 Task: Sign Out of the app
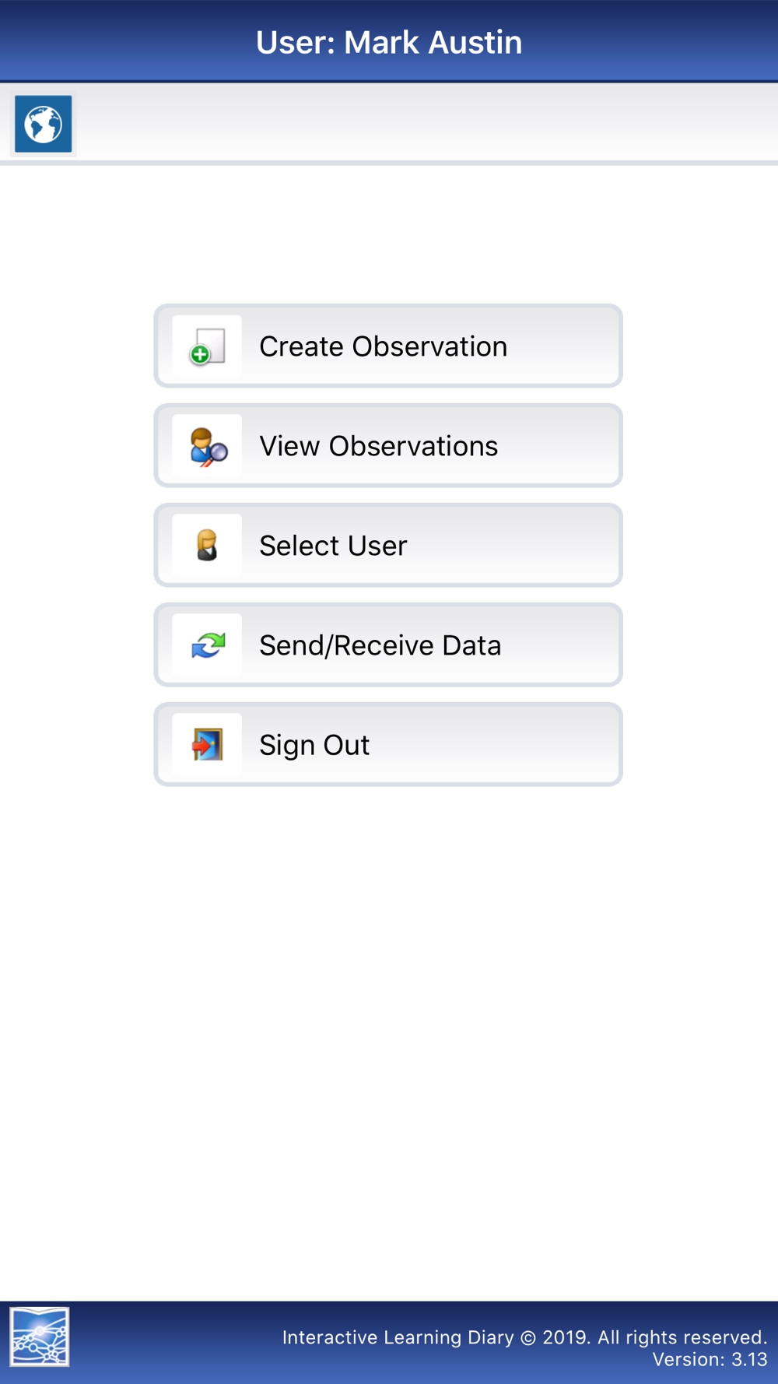tap(314, 745)
